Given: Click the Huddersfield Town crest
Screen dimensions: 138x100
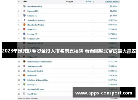Looking at the screenshot, I should pos(24,89).
